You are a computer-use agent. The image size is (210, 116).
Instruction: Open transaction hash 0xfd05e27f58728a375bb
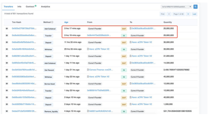(24, 28)
